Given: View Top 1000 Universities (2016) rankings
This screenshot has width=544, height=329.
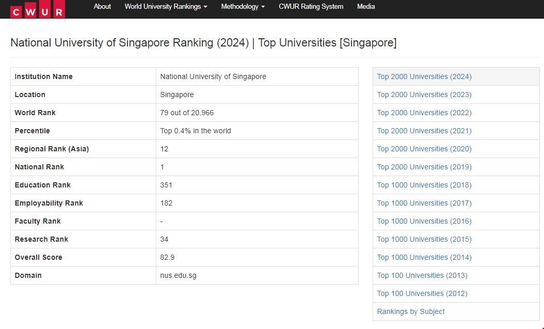Looking at the screenshot, I should tap(424, 221).
